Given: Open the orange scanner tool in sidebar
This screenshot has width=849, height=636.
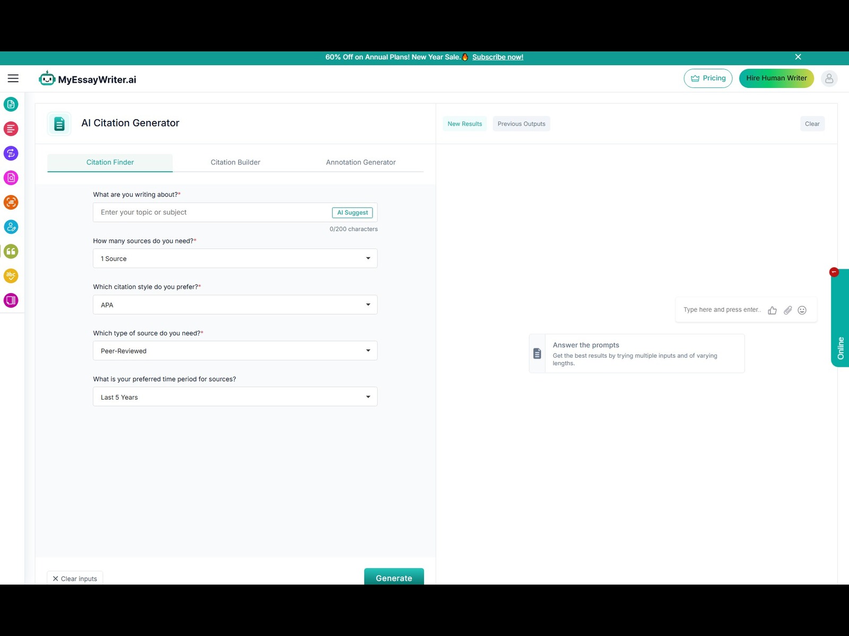Looking at the screenshot, I should 11,202.
